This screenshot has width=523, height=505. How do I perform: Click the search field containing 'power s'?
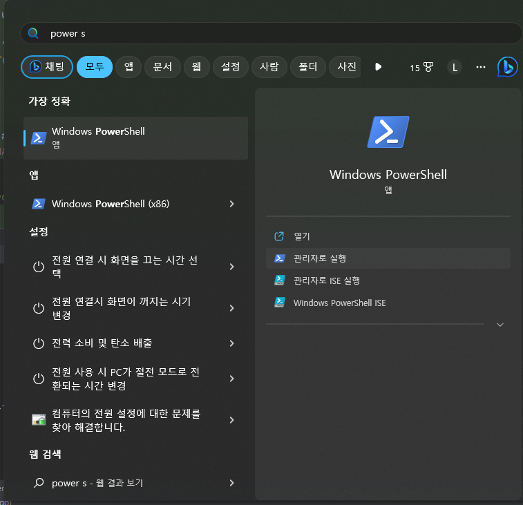tap(271, 33)
